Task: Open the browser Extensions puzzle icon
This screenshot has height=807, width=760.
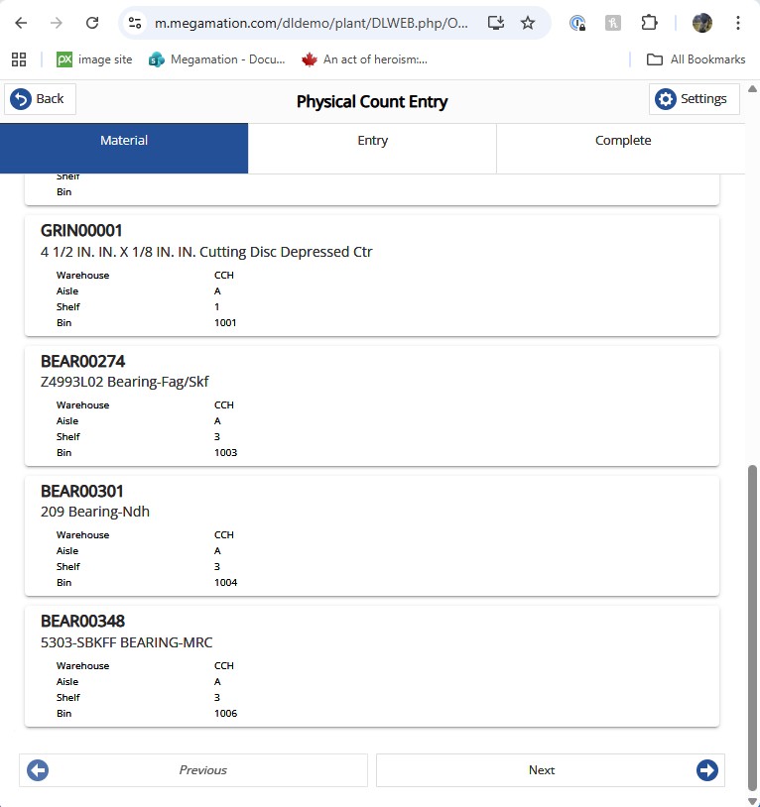Action: 649,23
